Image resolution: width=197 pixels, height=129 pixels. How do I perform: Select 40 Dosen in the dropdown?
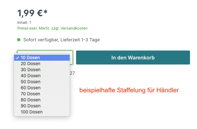click(x=31, y=76)
